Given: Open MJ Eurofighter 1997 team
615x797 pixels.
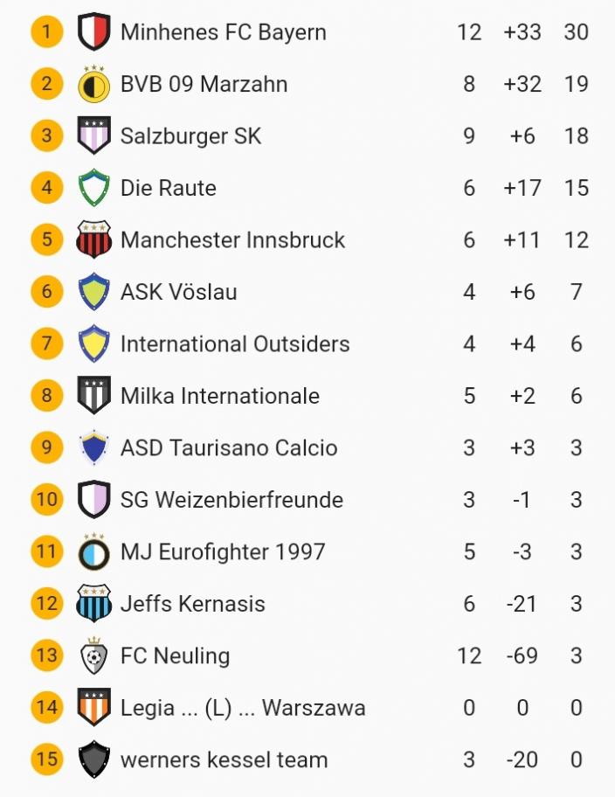Looking at the screenshot, I should click(223, 552).
